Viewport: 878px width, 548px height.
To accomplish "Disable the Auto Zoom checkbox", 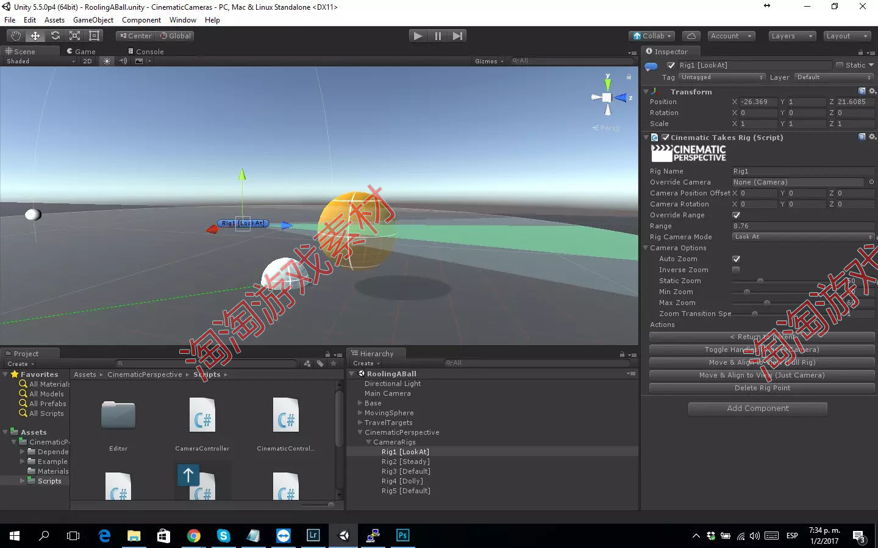I will tap(736, 258).
